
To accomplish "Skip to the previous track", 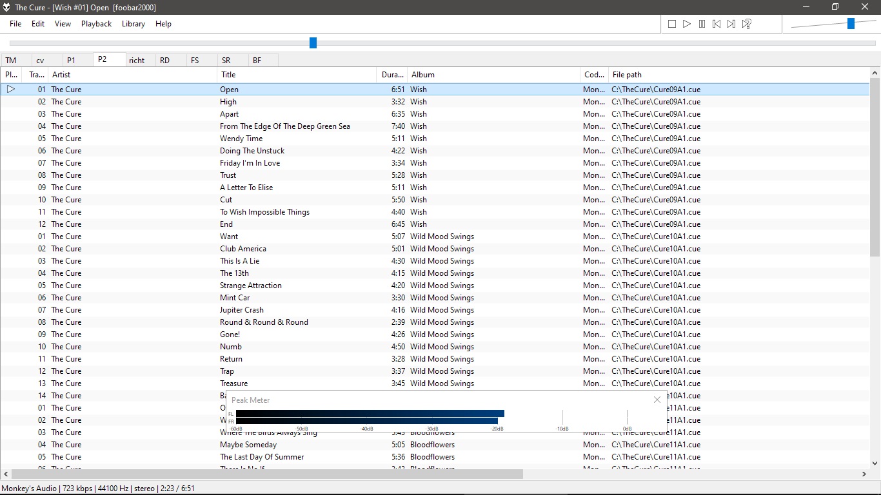I will tap(717, 24).
